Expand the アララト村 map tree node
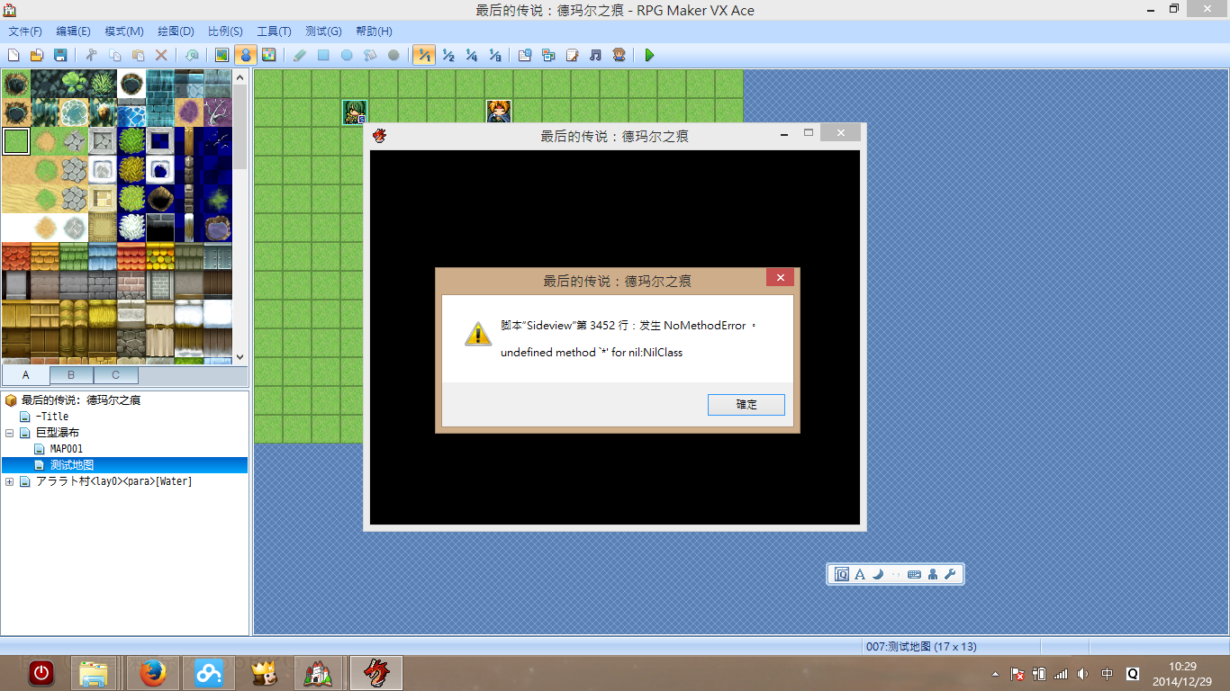This screenshot has height=691, width=1230. coord(10,481)
